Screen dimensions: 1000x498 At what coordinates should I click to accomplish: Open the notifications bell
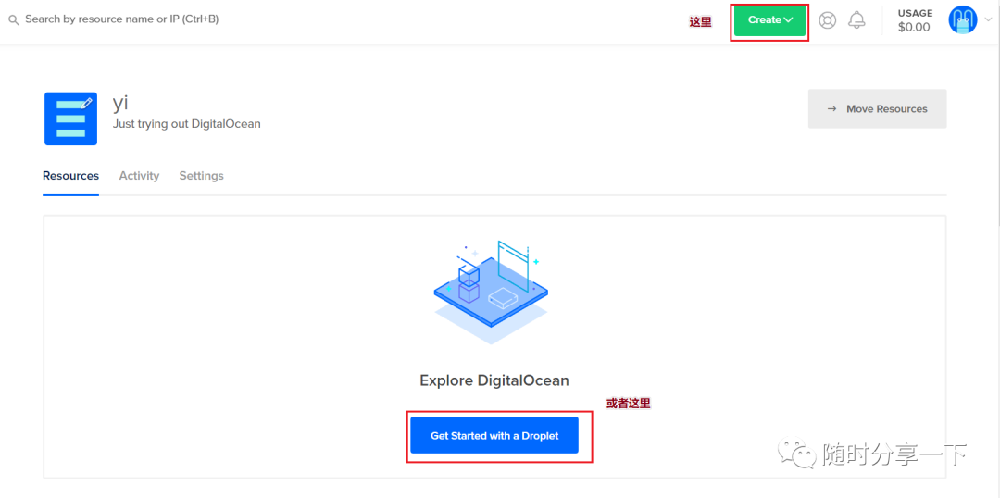pyautogui.click(x=856, y=20)
